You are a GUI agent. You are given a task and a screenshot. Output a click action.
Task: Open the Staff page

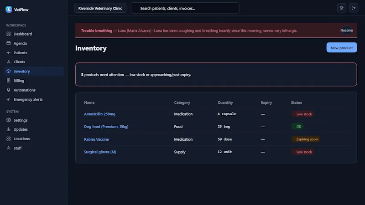(34, 148)
